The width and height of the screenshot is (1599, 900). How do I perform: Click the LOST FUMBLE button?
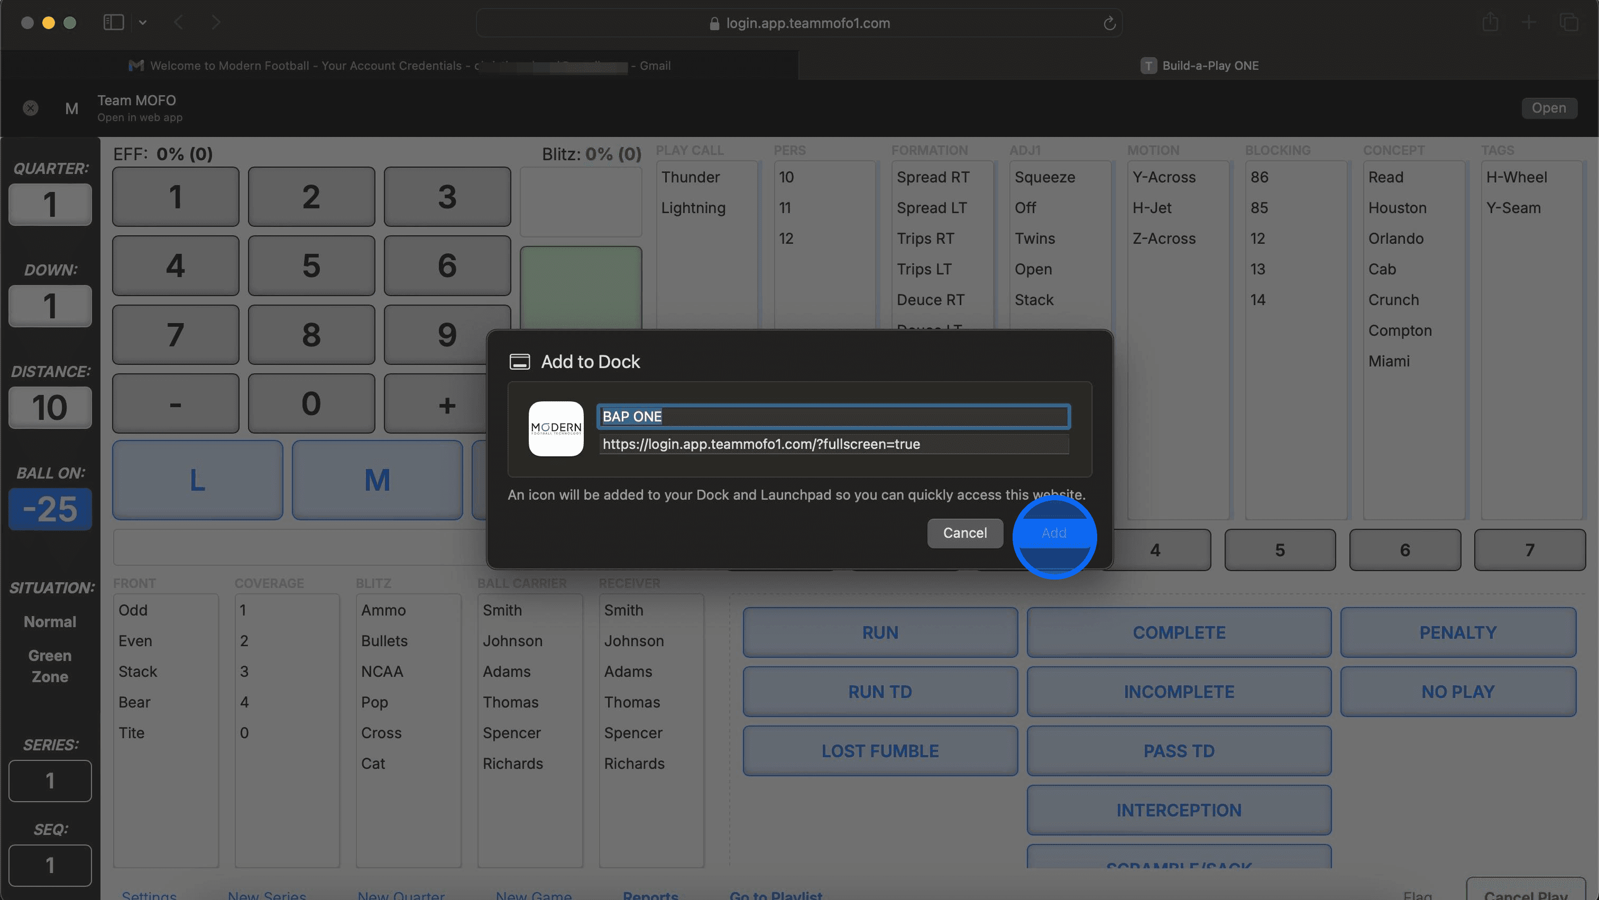(879, 751)
